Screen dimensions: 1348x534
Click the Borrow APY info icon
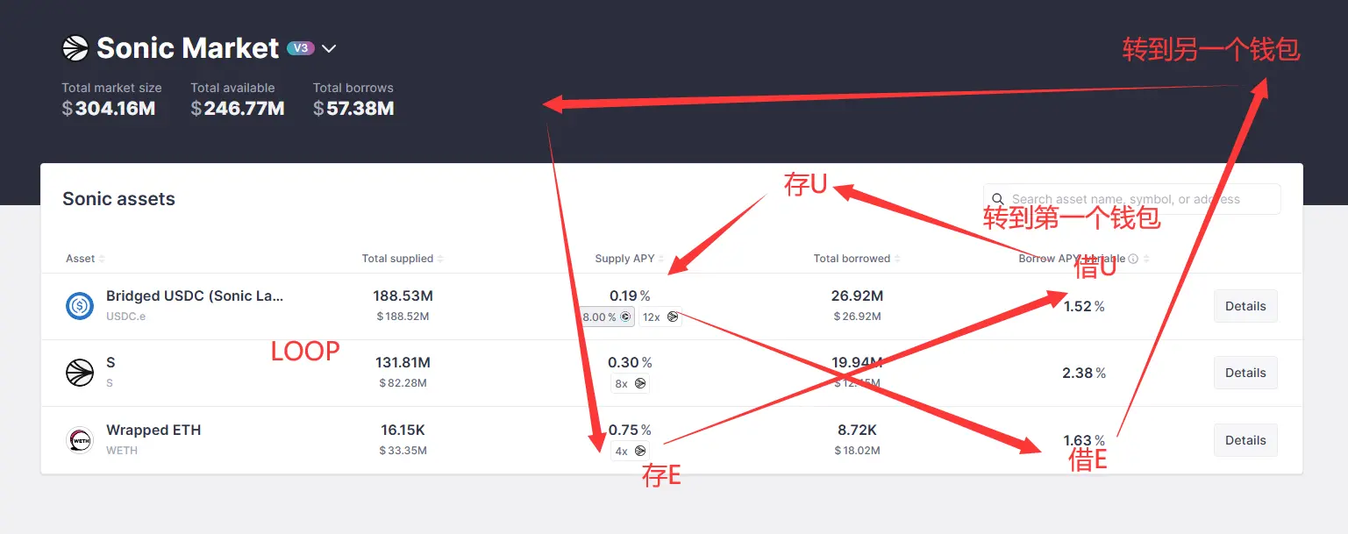[1133, 259]
